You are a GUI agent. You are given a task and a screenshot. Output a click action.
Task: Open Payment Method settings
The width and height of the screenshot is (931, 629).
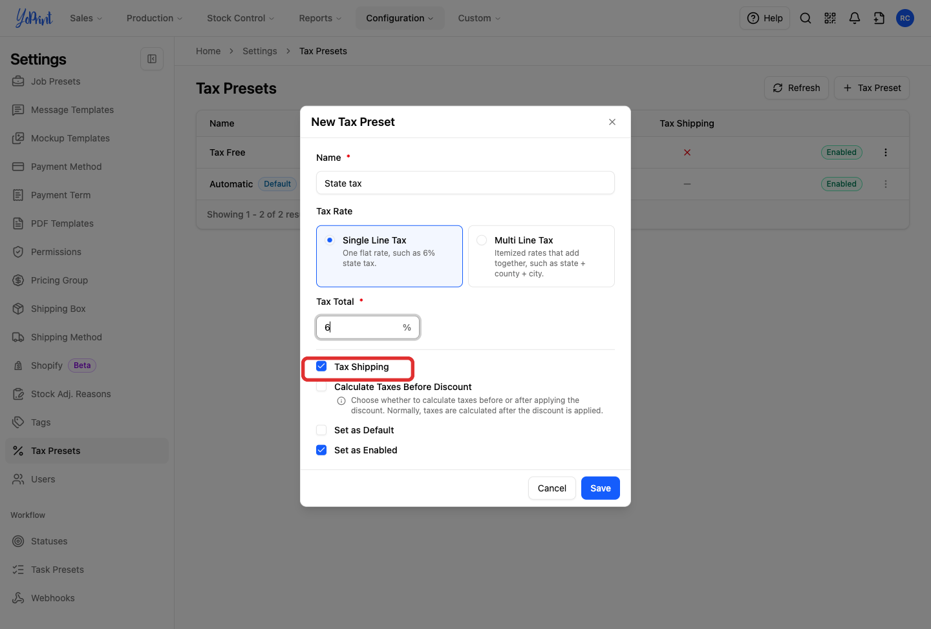pos(87,167)
